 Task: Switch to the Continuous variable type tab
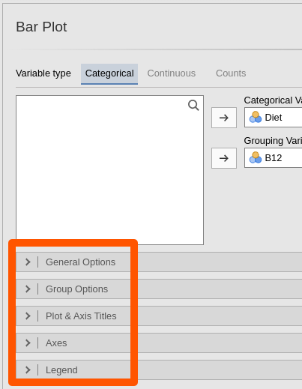[x=172, y=73]
